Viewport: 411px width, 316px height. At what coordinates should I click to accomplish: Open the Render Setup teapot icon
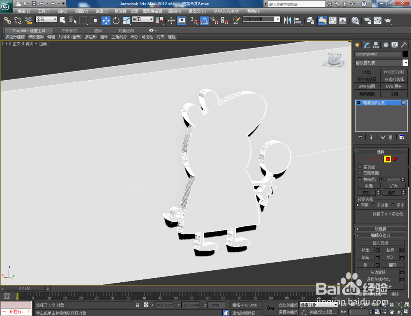[367, 20]
